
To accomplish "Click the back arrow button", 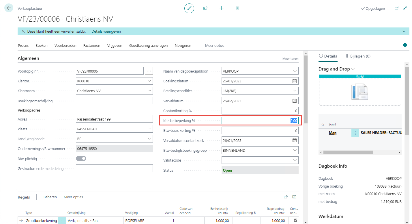I will (x=9, y=8).
